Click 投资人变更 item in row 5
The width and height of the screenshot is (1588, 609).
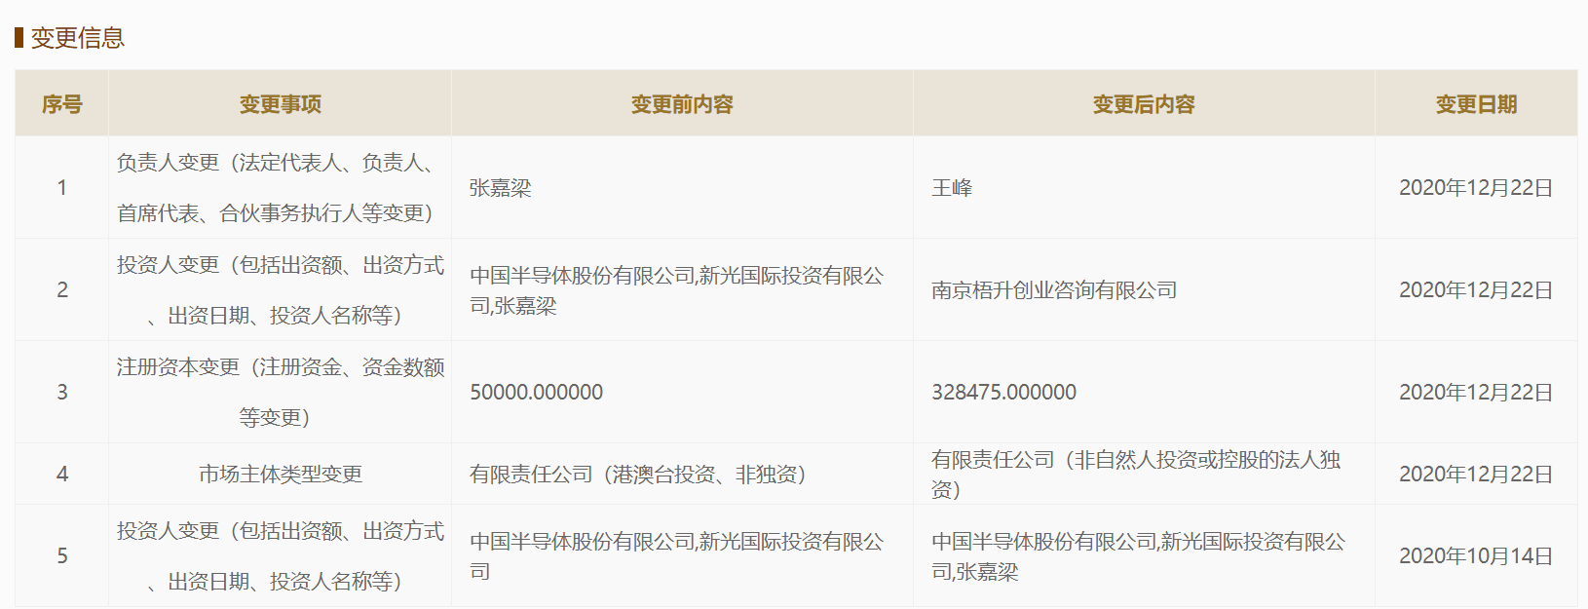[281, 556]
